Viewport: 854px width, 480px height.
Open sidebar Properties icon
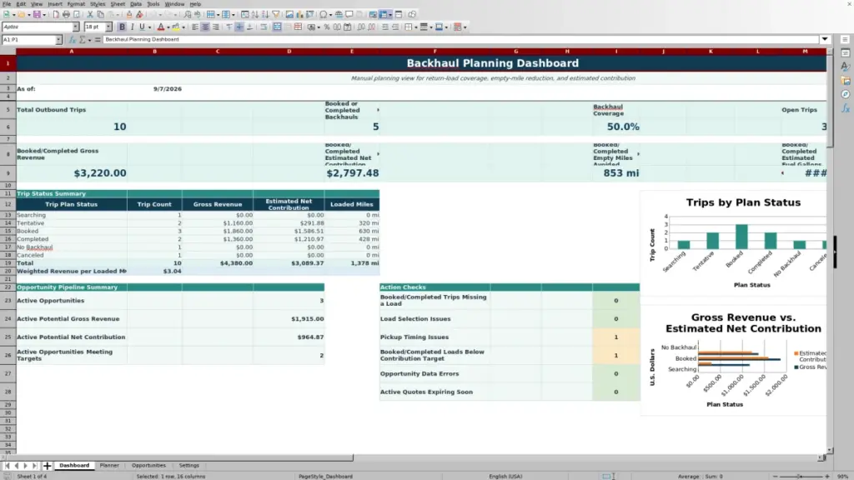pyautogui.click(x=846, y=52)
